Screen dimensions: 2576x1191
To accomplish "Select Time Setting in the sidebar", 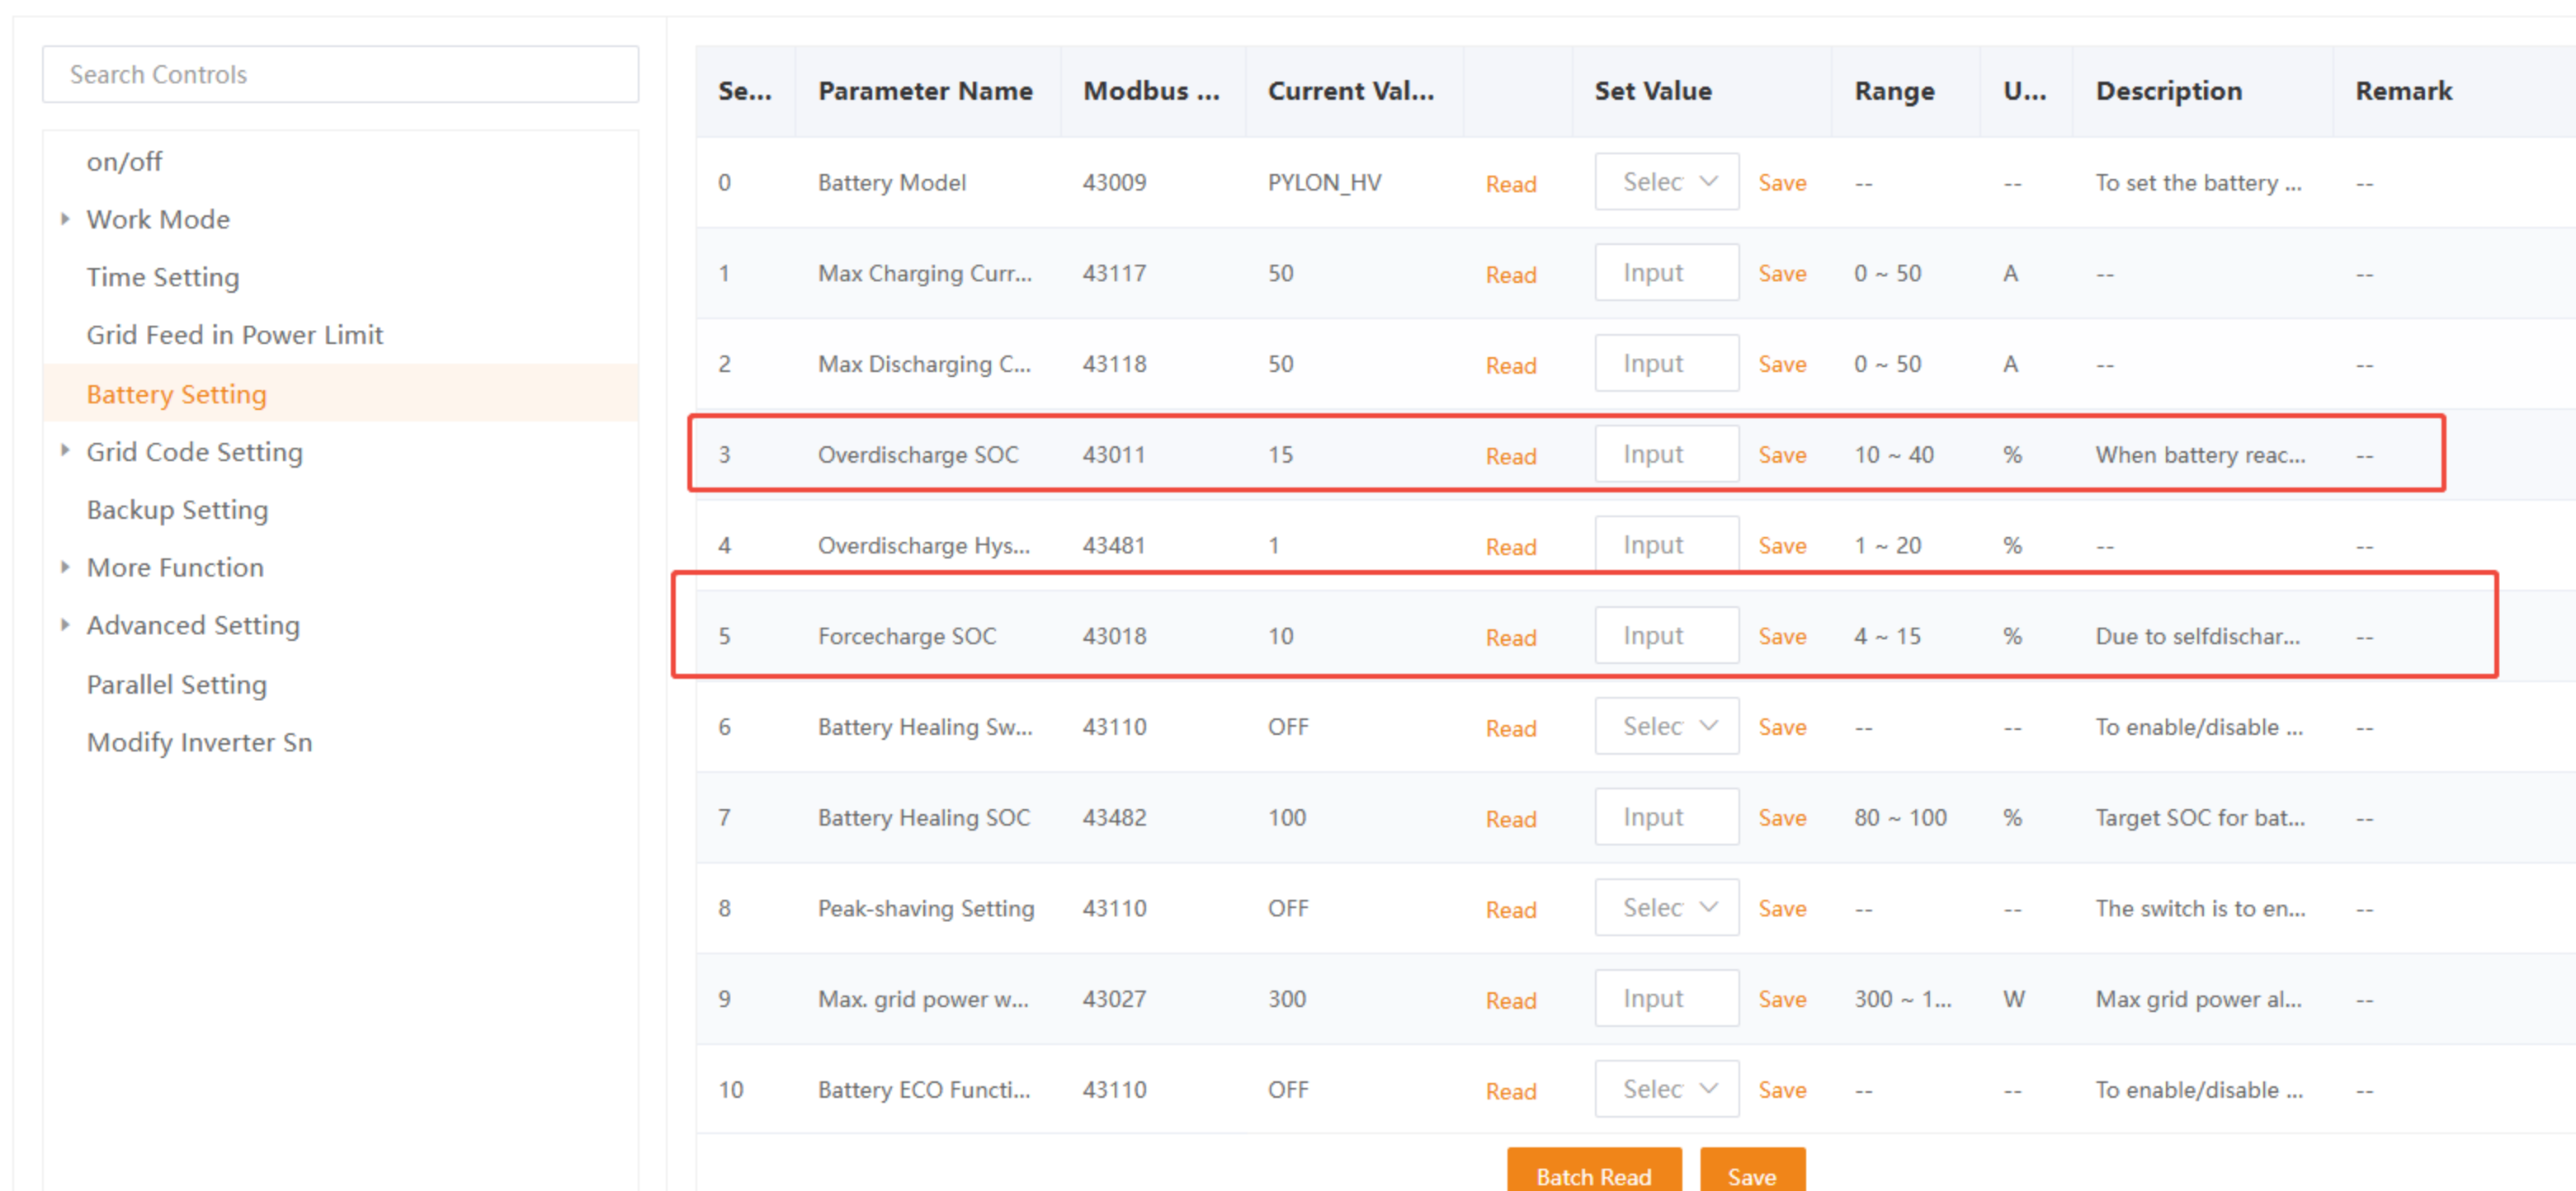I will pyautogui.click(x=163, y=277).
